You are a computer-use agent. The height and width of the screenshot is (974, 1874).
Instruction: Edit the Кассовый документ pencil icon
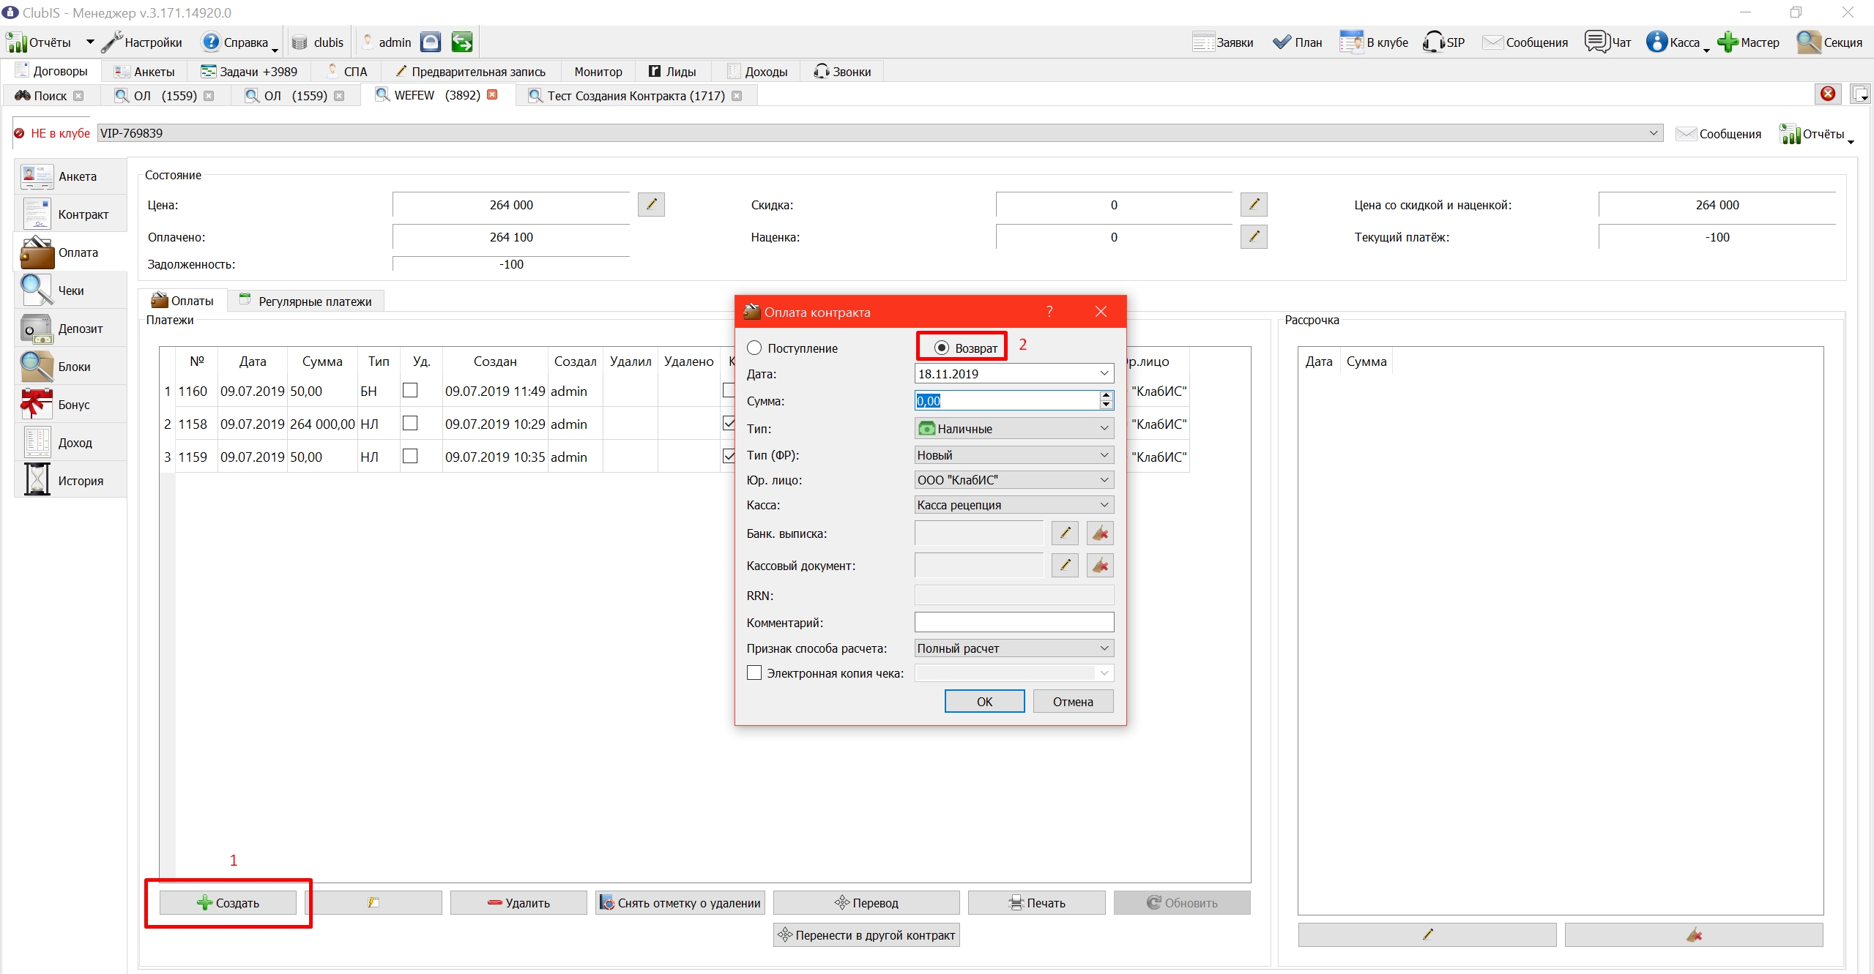(x=1065, y=565)
